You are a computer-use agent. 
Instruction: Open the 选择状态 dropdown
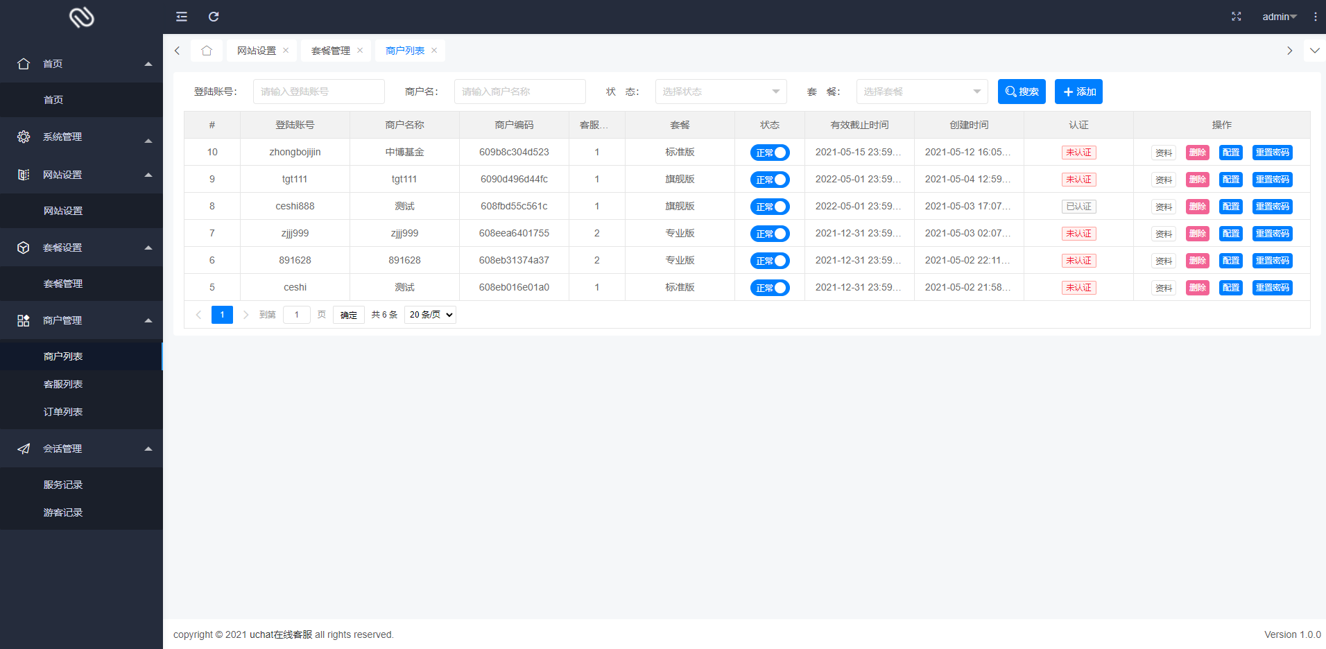coord(721,92)
